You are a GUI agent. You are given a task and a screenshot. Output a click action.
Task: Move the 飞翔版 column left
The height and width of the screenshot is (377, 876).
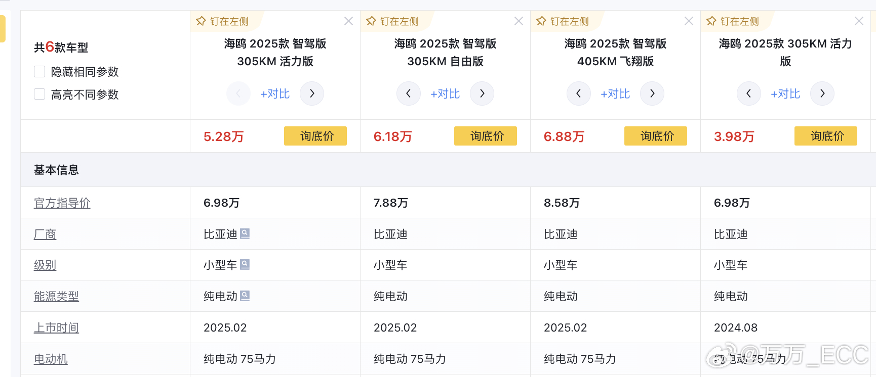pos(579,93)
